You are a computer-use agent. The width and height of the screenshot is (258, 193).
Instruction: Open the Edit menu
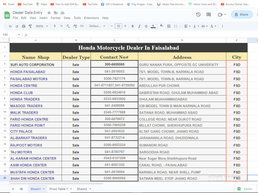click(24, 18)
